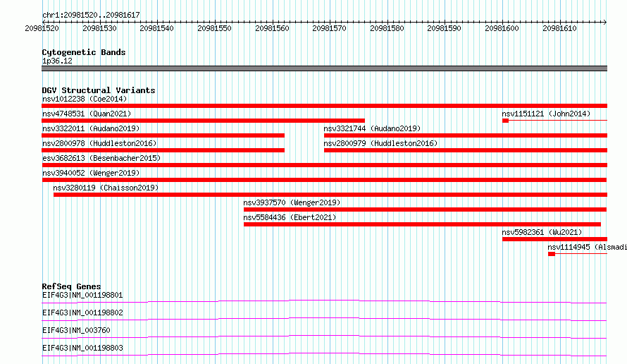Select the nsv3322011 red variant bar
627x364 pixels.
(x=163, y=135)
